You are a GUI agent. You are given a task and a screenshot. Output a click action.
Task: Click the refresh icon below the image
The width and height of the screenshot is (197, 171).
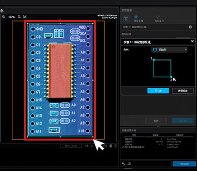pyautogui.click(x=116, y=146)
